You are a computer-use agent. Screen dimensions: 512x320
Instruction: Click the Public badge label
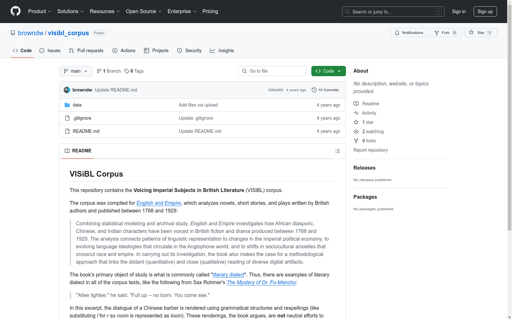(x=99, y=33)
